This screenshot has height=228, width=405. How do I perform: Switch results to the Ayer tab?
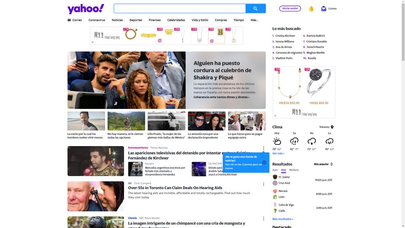tap(275, 170)
